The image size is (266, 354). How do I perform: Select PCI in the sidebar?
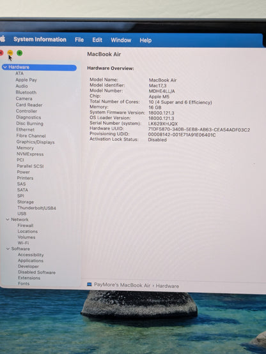click(x=20, y=160)
